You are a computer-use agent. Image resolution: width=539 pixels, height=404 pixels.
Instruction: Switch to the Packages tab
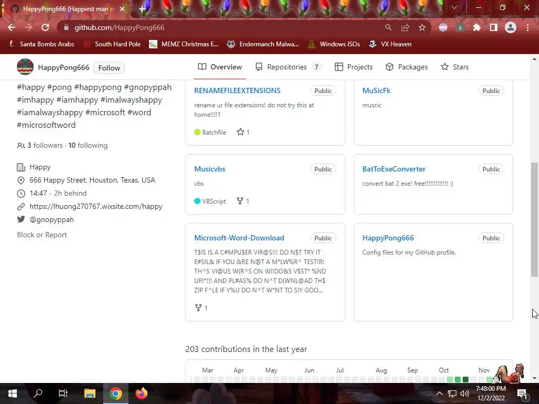tap(407, 67)
